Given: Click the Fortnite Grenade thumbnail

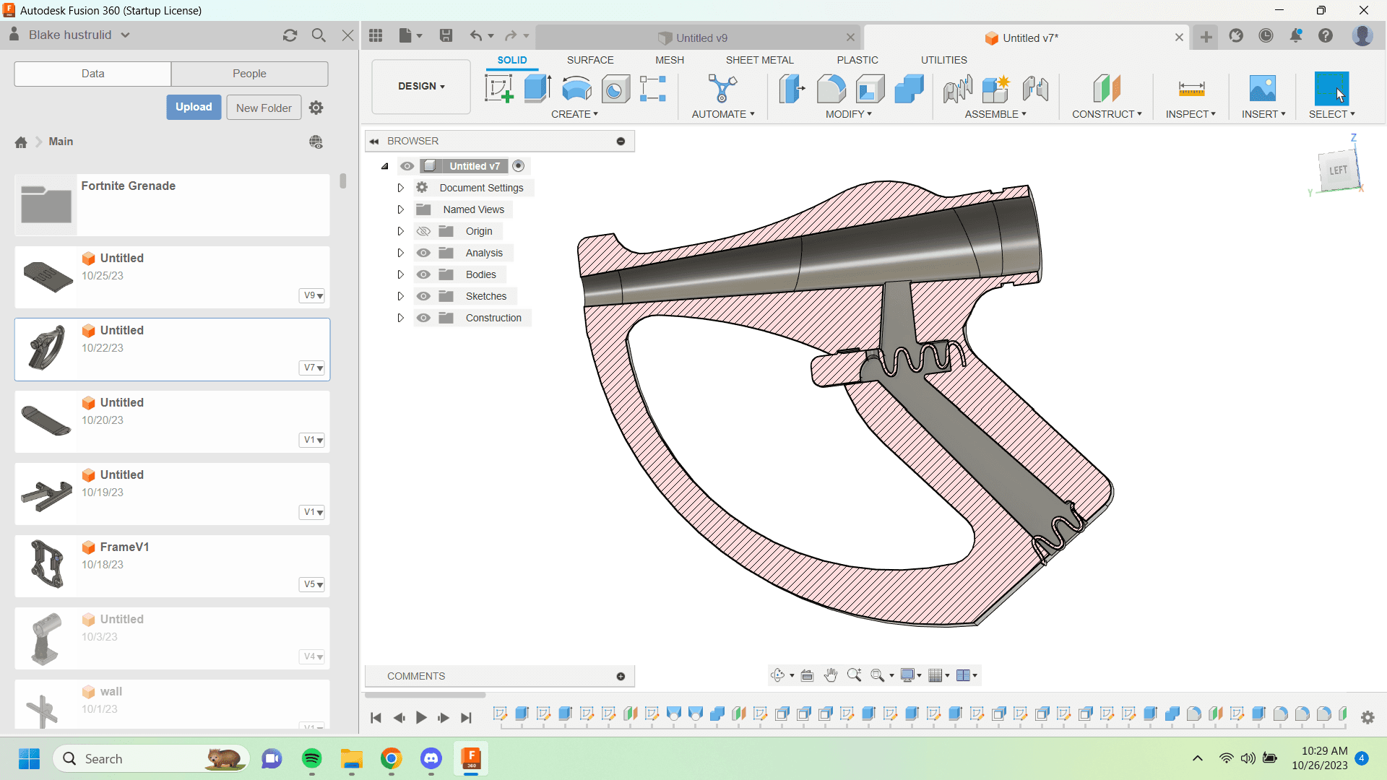Looking at the screenshot, I should 46,203.
